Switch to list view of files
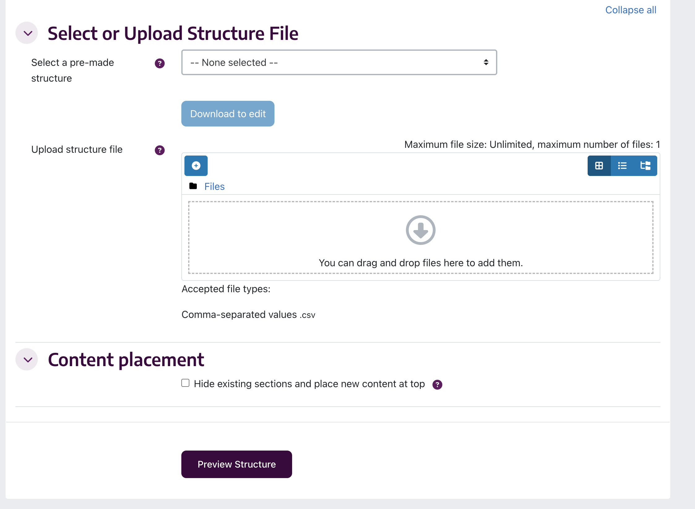Viewport: 695px width, 509px height. pyautogui.click(x=622, y=166)
